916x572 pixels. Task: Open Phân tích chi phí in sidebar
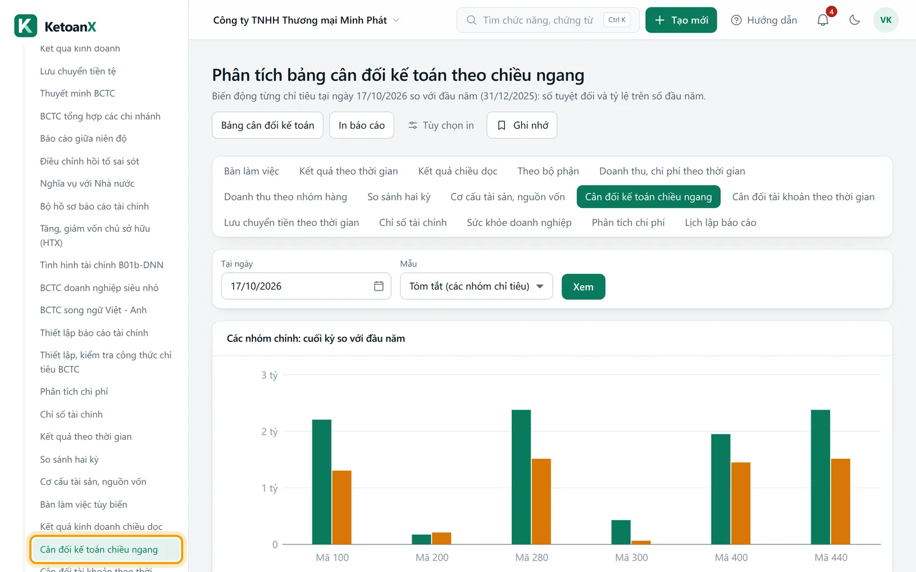point(74,392)
